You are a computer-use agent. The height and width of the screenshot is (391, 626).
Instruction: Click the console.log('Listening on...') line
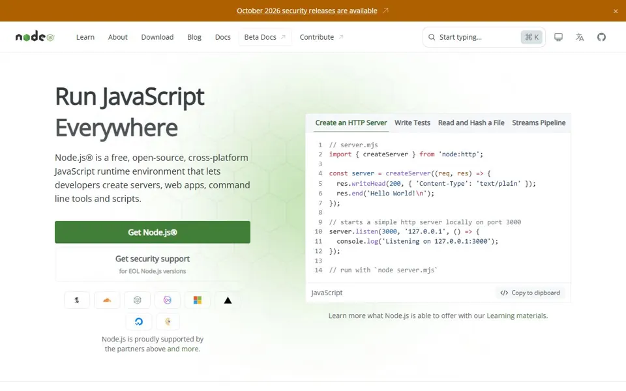point(417,241)
